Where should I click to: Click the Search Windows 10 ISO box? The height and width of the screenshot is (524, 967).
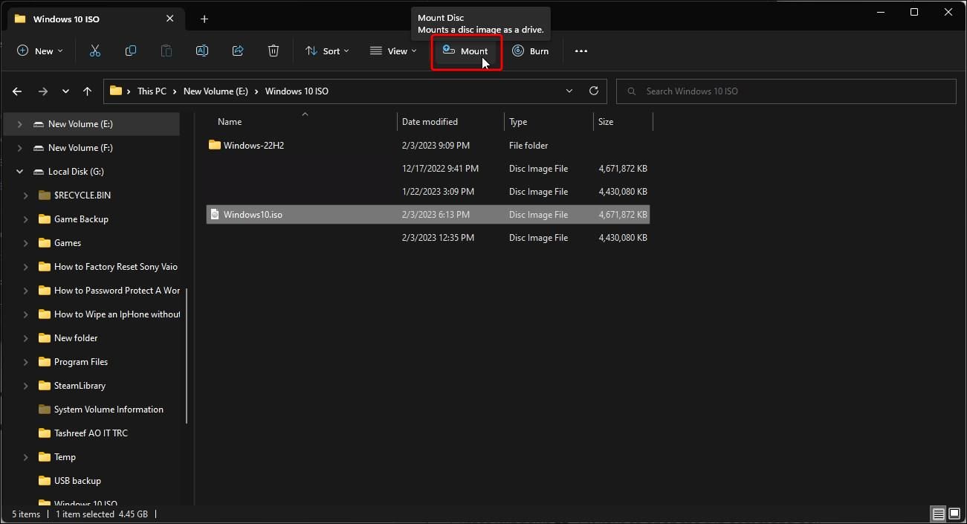coord(786,91)
